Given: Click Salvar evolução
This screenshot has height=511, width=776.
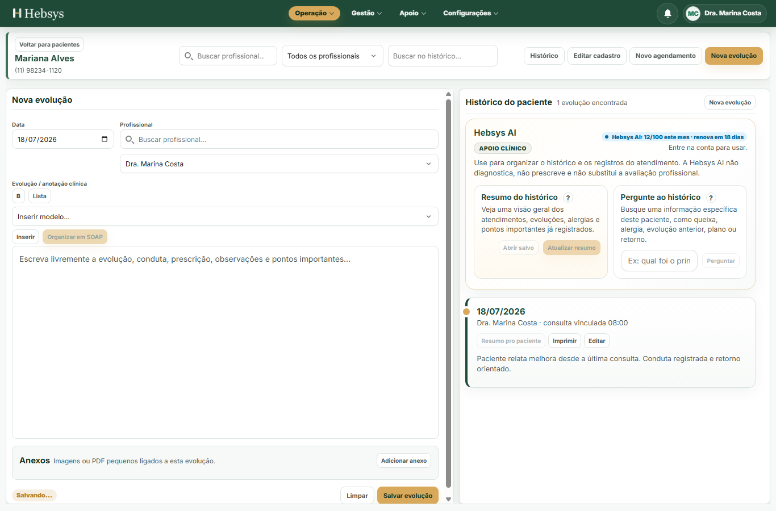Looking at the screenshot, I should click(408, 496).
